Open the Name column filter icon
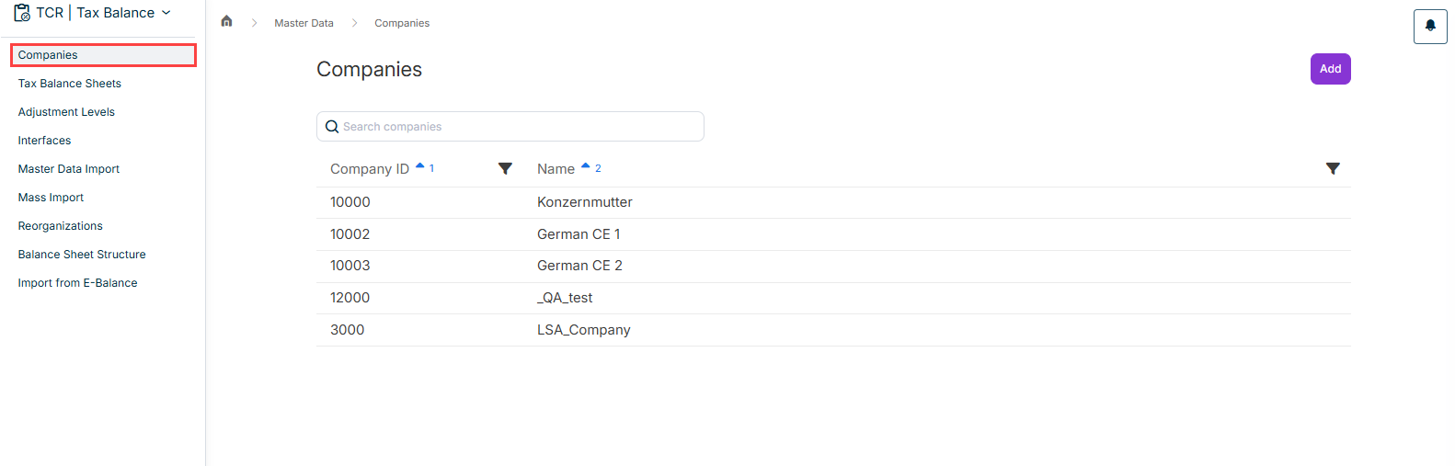 1333,168
